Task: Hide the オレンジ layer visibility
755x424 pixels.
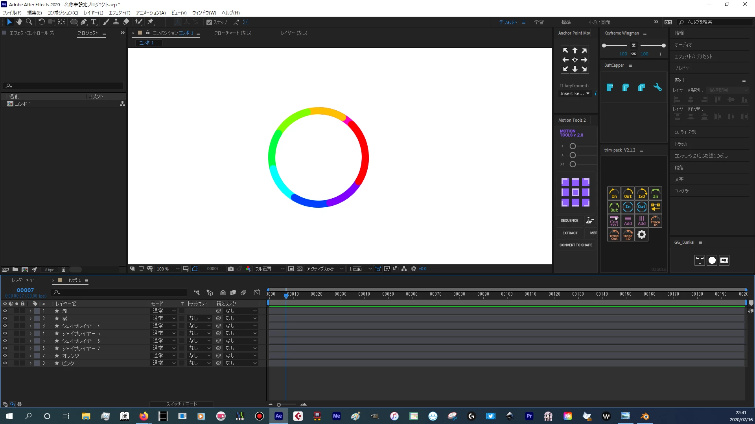Action: click(x=5, y=356)
